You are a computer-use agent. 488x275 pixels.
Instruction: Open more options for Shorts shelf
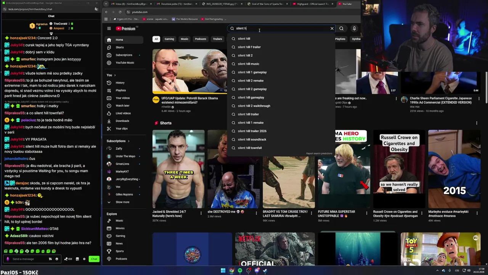coord(477,123)
